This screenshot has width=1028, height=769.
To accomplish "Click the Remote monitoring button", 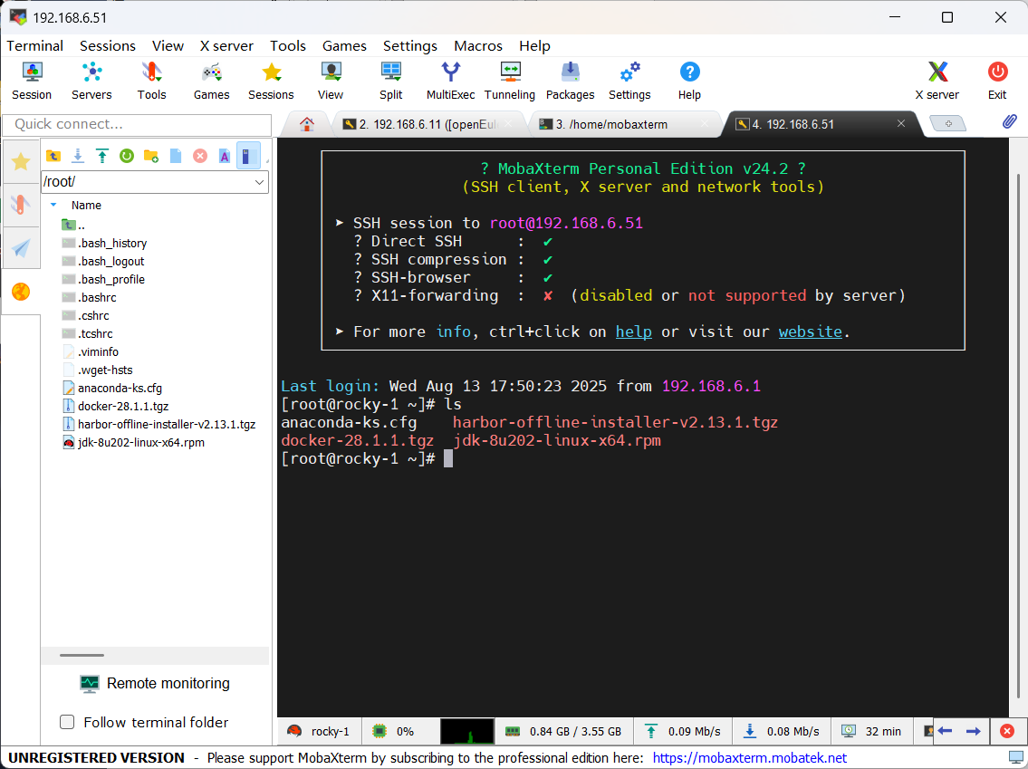I will (155, 683).
